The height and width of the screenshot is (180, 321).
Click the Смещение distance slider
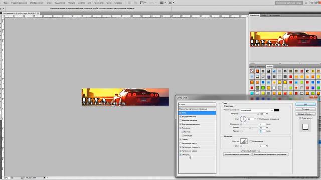[249, 124]
